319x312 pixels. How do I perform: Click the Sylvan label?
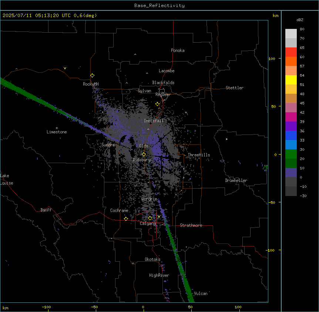[144, 91]
